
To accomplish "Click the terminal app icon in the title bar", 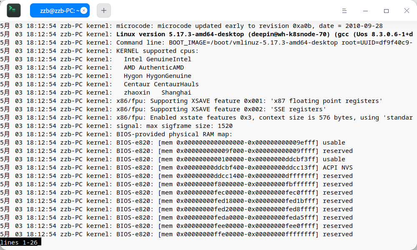I will point(14,10).
